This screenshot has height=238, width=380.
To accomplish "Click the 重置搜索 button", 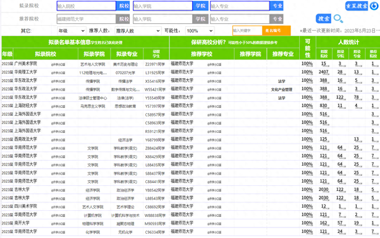I will pyautogui.click(x=357, y=6).
